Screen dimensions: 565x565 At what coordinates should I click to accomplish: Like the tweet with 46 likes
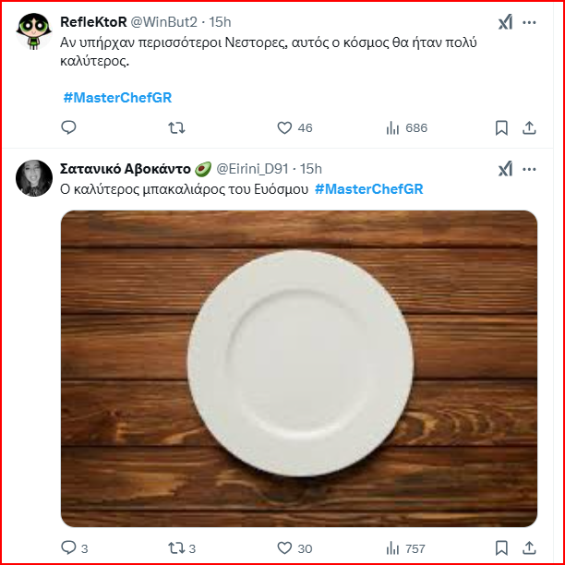[285, 127]
